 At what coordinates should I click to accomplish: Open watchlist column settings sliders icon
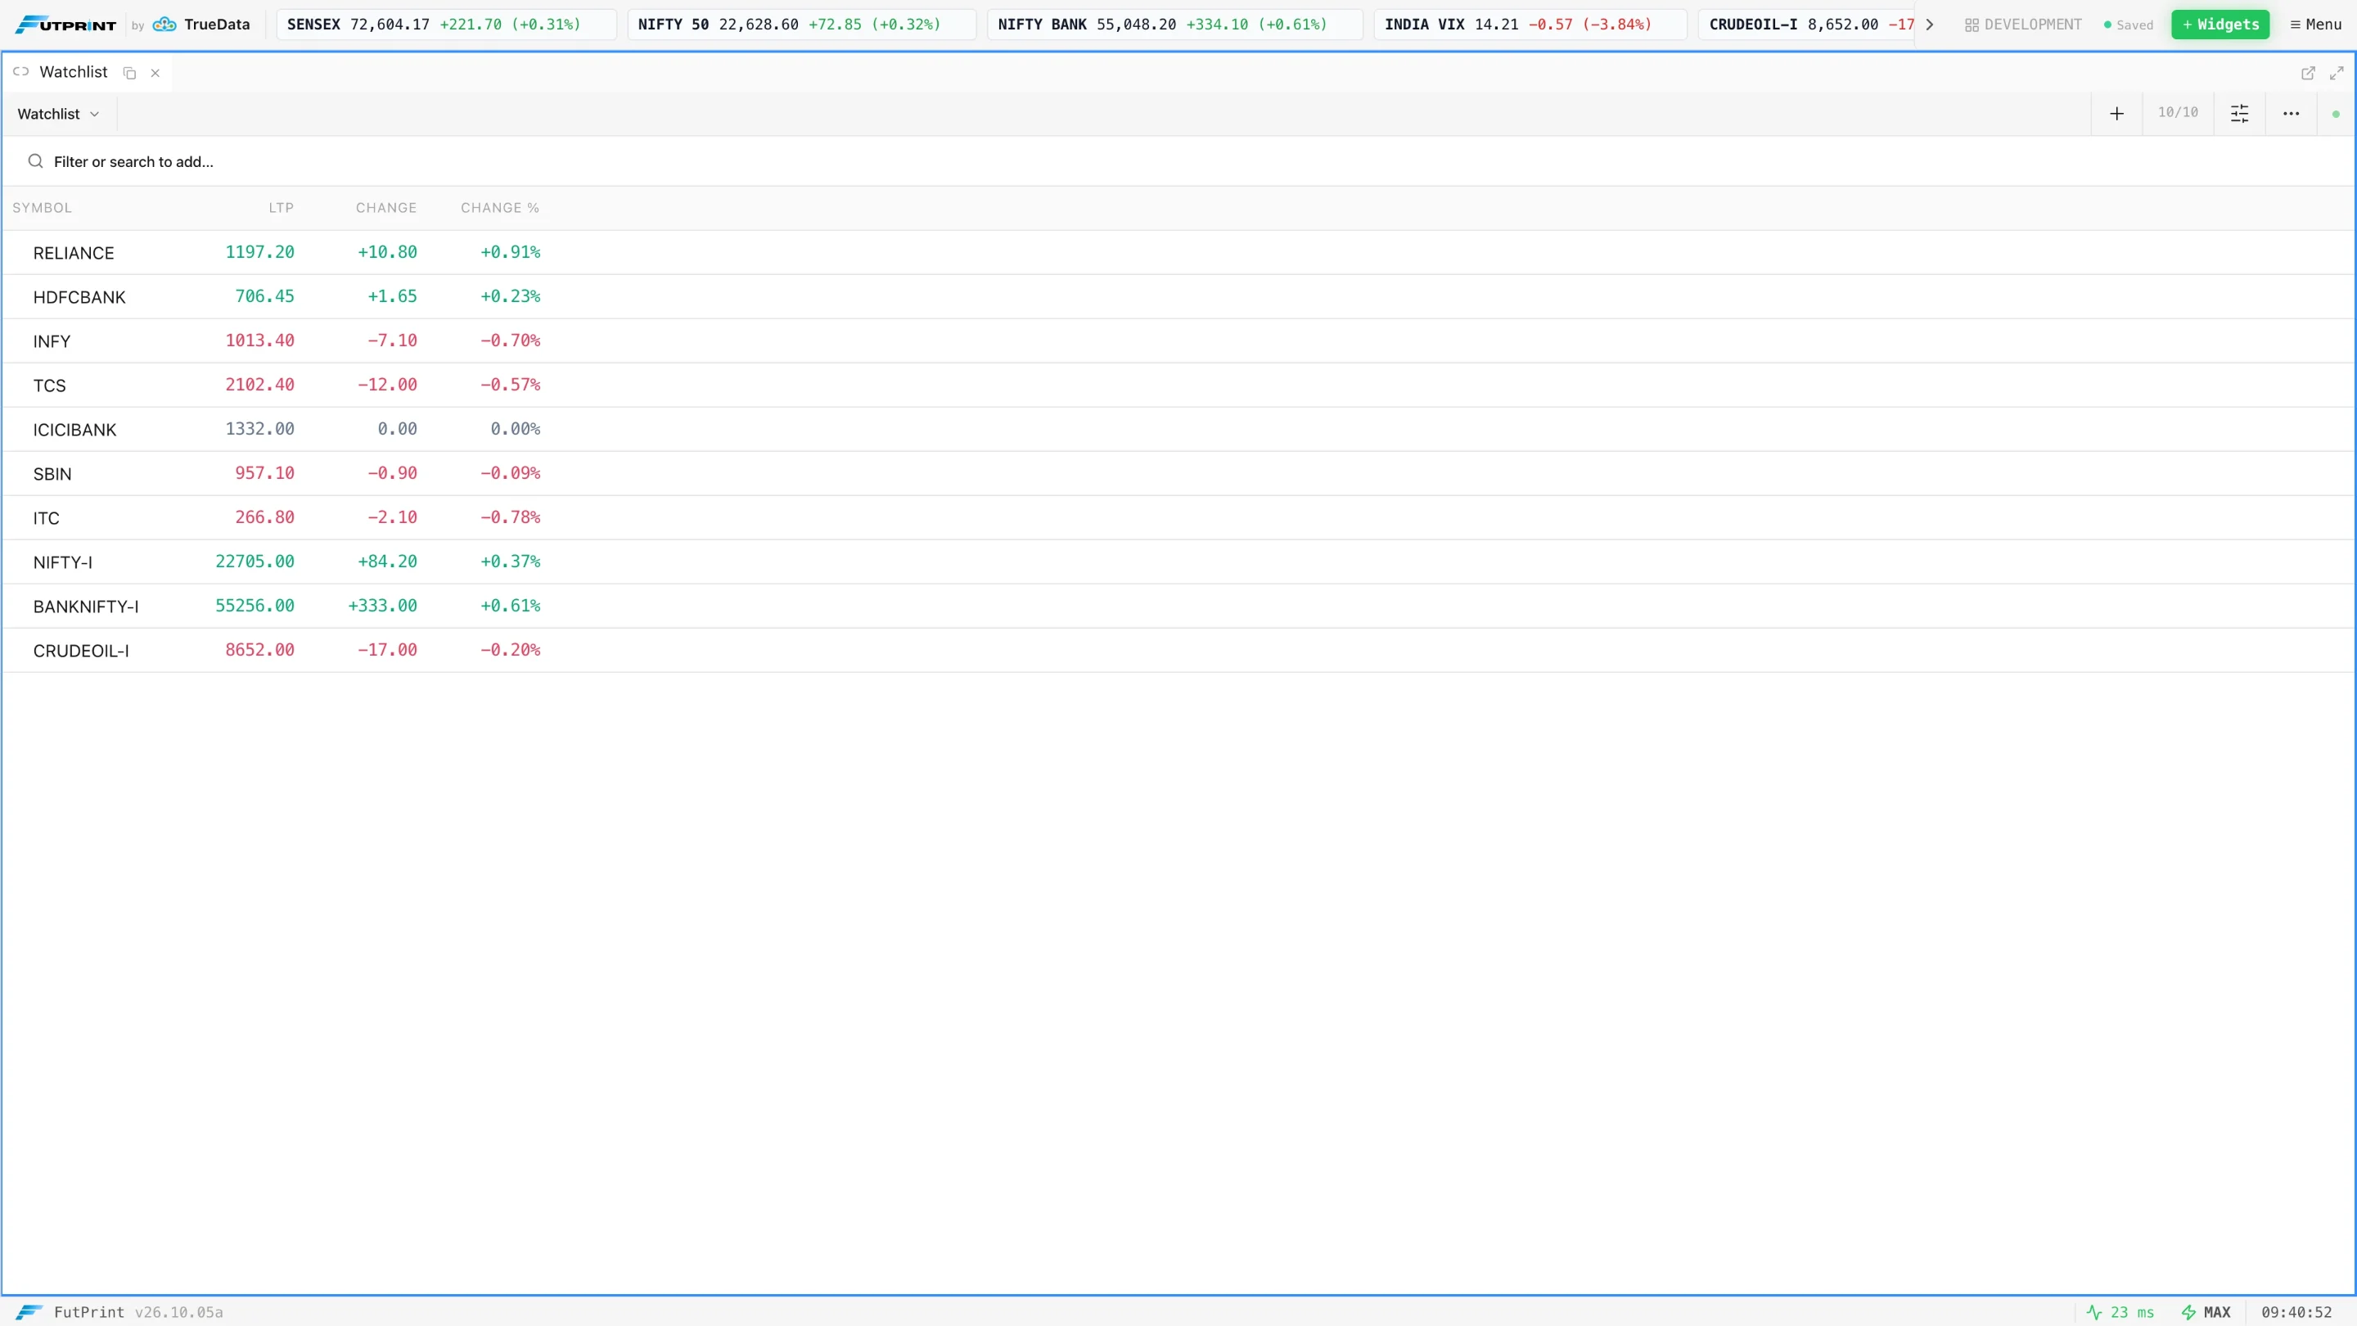(x=2239, y=114)
